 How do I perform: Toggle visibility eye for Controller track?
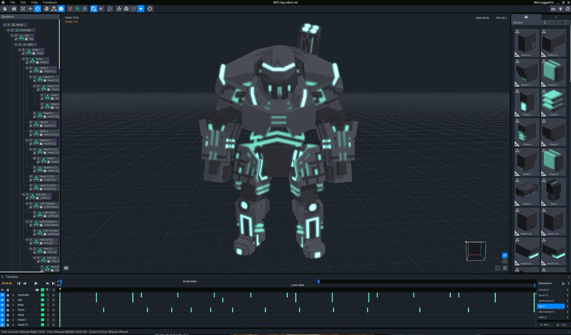pos(2,295)
